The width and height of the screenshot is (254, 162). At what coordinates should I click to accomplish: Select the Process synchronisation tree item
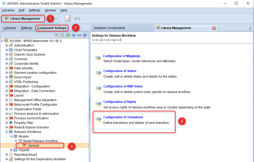point(31,118)
